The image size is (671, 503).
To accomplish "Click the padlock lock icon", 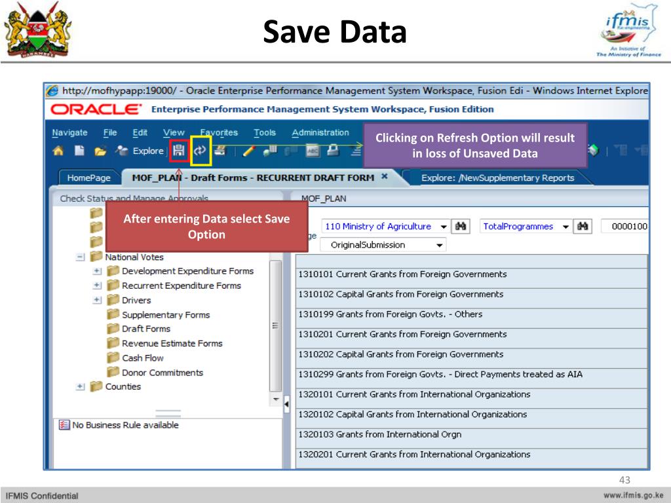I will coord(333,150).
